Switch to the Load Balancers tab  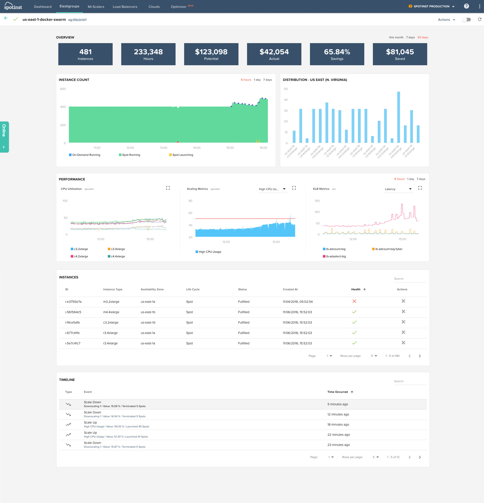click(125, 7)
